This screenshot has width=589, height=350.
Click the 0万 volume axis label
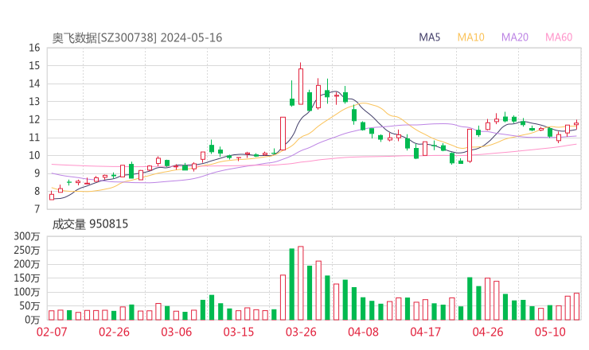pyautogui.click(x=33, y=320)
